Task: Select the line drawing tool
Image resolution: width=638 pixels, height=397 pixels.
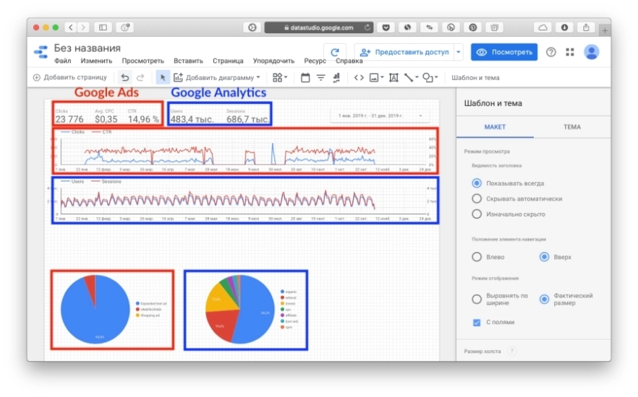Action: click(x=409, y=77)
